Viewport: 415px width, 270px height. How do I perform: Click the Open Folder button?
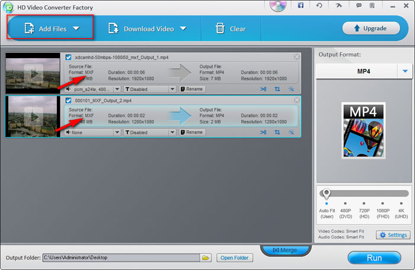coord(235,258)
